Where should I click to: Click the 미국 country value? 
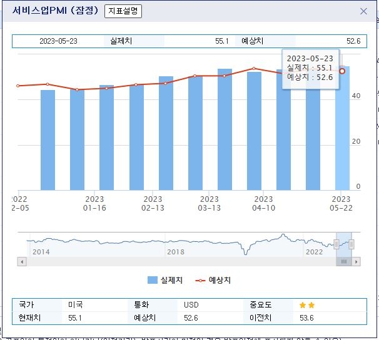pyautogui.click(x=76, y=305)
